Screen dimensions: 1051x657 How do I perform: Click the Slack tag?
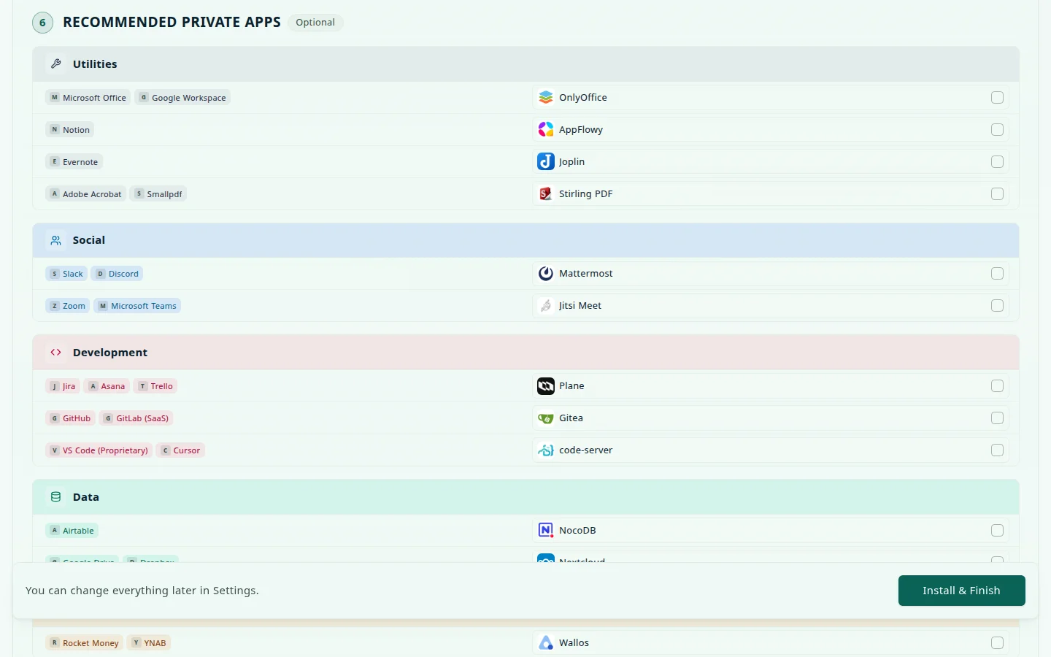pyautogui.click(x=66, y=274)
